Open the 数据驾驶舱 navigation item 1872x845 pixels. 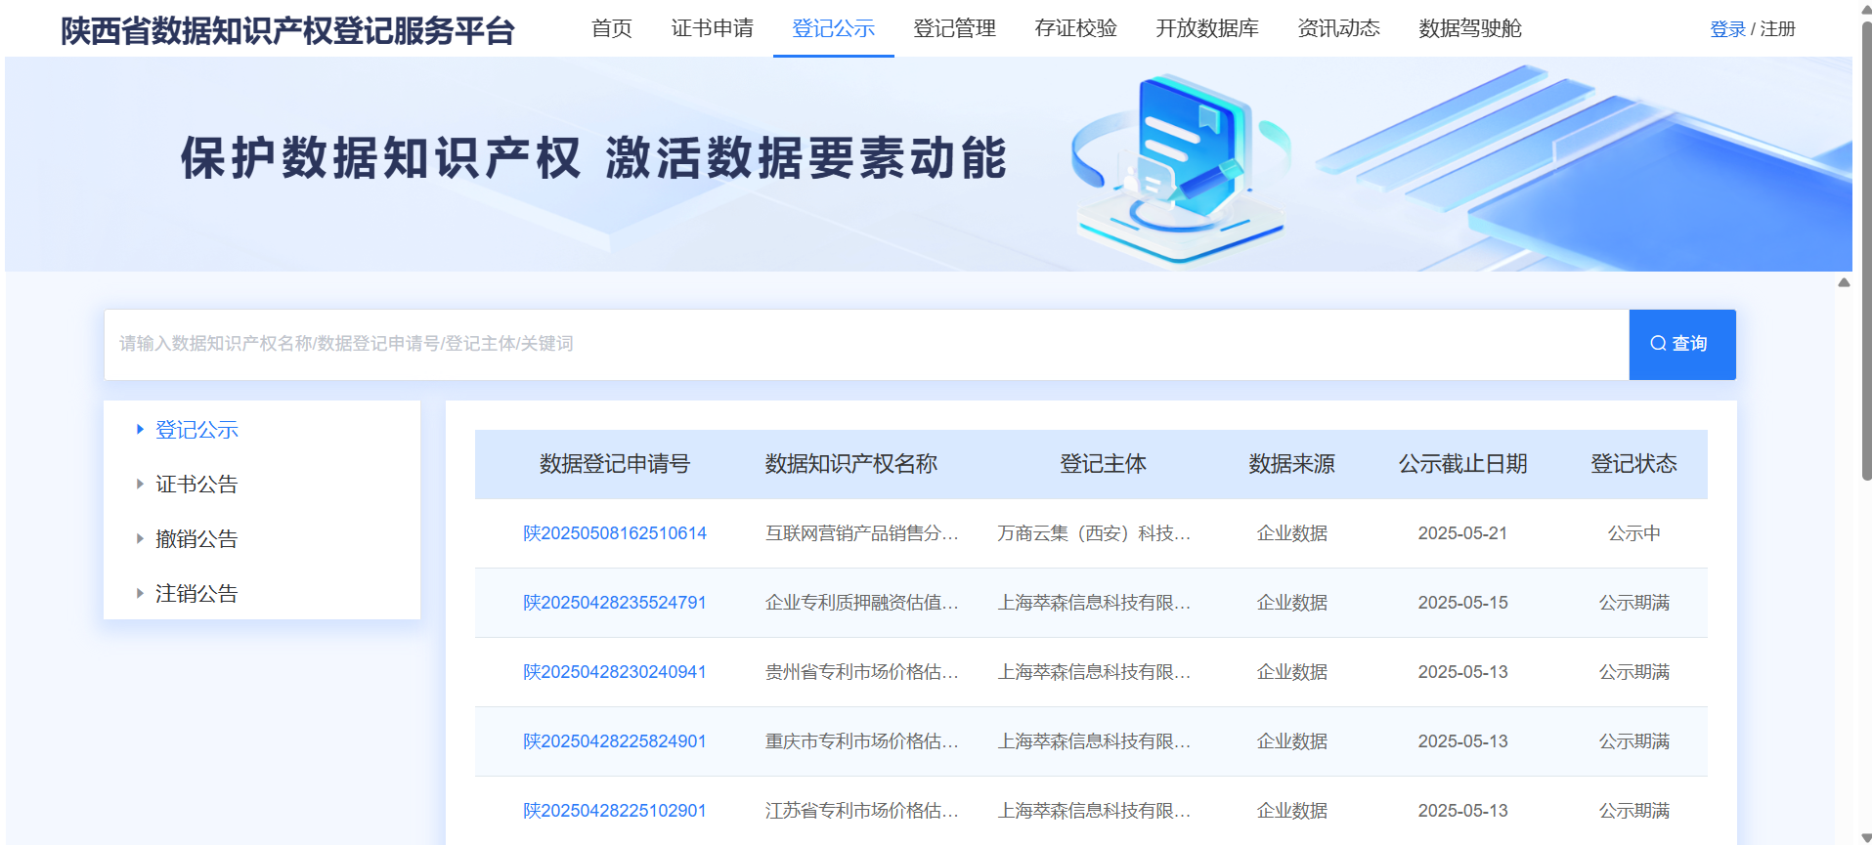click(x=1470, y=28)
